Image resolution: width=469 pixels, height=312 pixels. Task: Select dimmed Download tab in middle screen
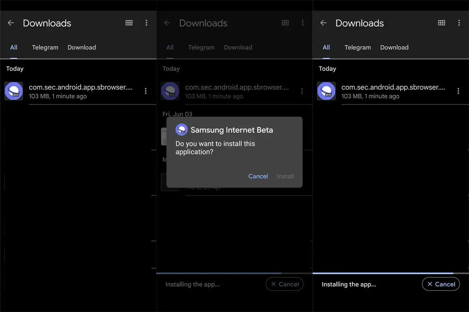[x=238, y=48]
